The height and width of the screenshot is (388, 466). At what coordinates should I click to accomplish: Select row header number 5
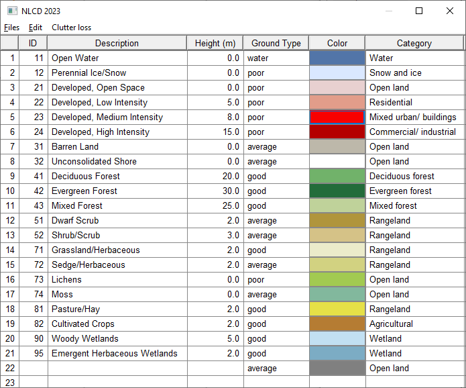[11, 117]
